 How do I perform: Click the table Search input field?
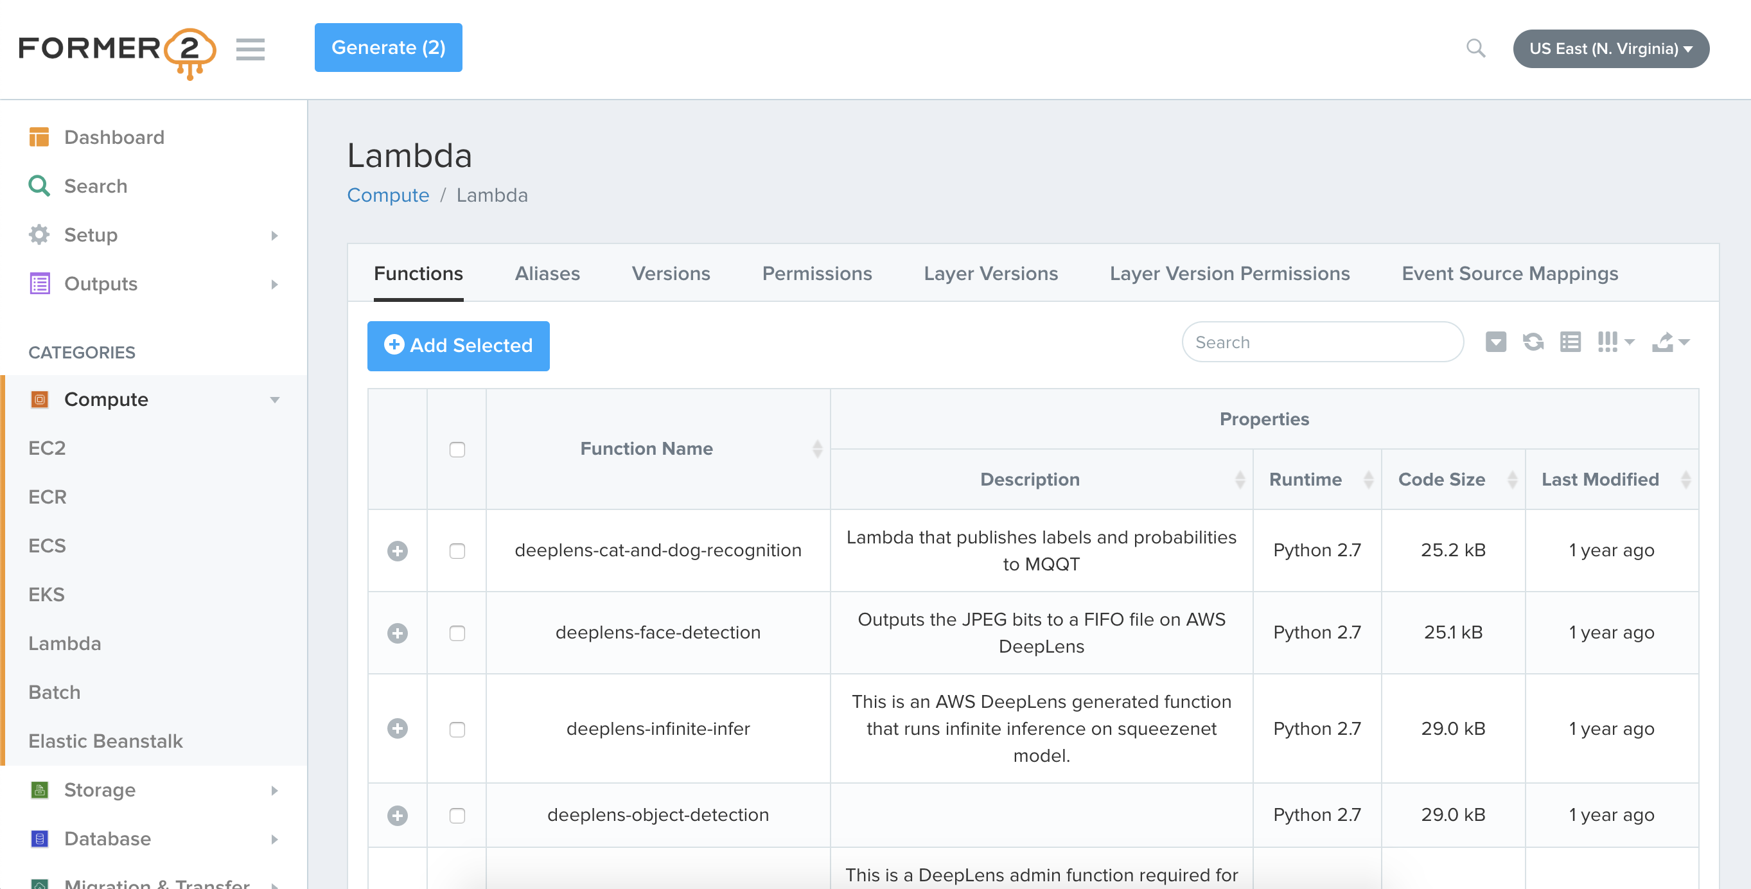point(1321,342)
